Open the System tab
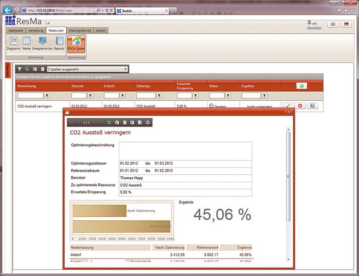The height and width of the screenshot is (276, 359). [101, 30]
